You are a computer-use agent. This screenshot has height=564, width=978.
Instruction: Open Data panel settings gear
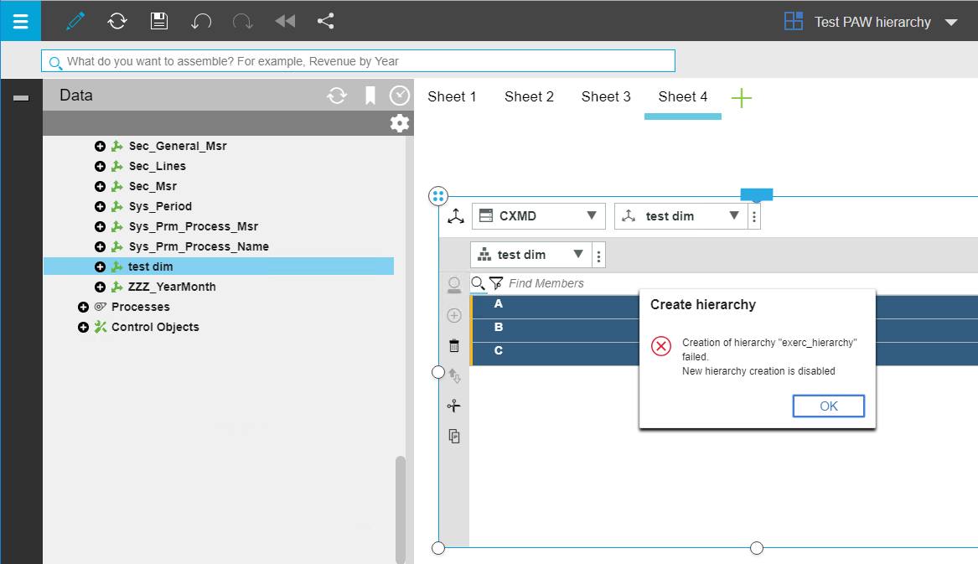[x=400, y=123]
